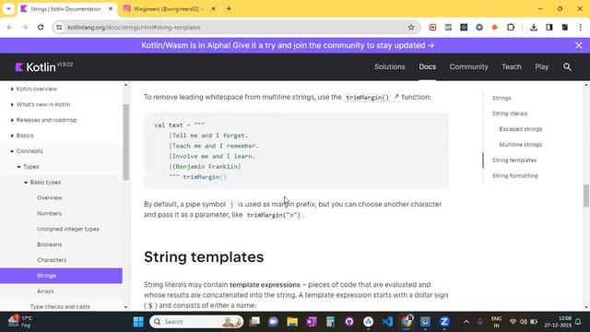Open File Explorer from taskbar
590x332 pixels.
point(292,322)
